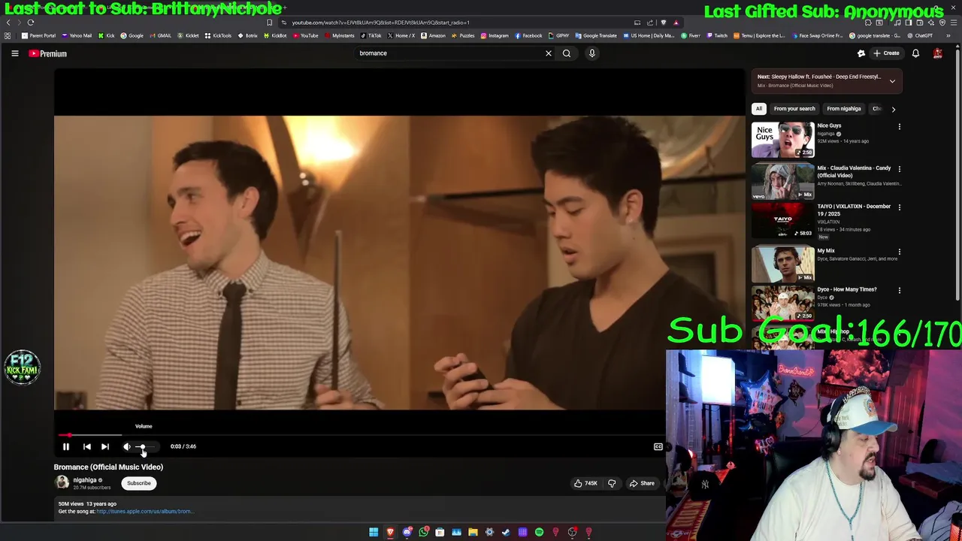Open Steam in the taskbar

tap(506, 532)
